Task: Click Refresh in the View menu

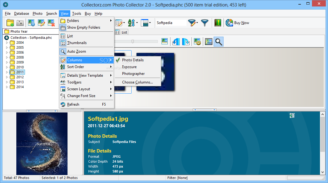Action: [87, 104]
